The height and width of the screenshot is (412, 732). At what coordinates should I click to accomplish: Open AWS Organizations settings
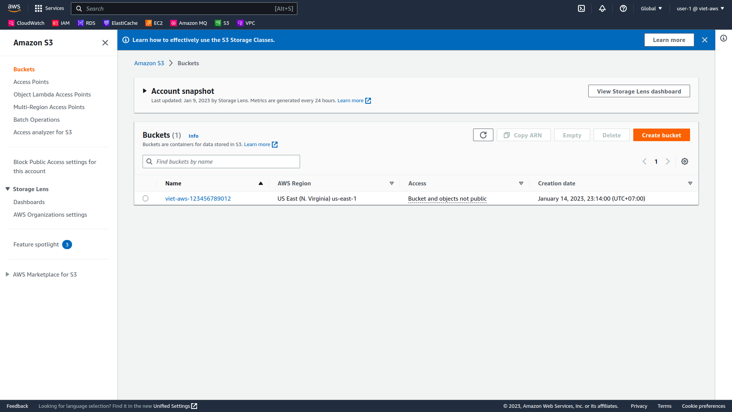tap(50, 215)
